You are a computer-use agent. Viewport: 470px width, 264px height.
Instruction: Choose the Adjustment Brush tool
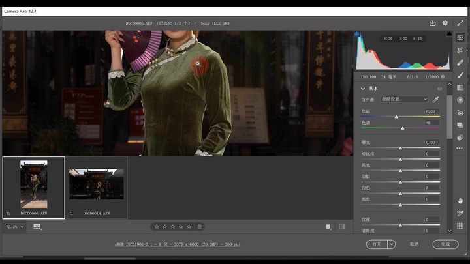(460, 75)
